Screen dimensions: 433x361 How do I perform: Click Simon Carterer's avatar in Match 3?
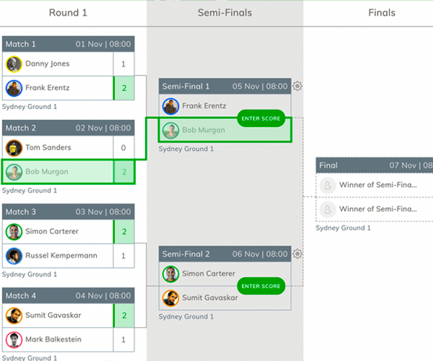[13, 232]
